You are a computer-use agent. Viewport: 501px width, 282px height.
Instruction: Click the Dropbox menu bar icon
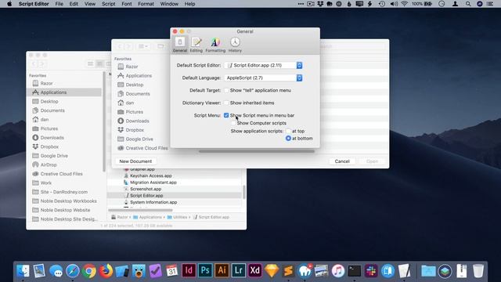tap(320, 4)
